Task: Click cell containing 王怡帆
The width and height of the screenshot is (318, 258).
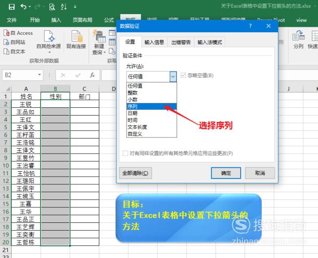Action: (26, 173)
